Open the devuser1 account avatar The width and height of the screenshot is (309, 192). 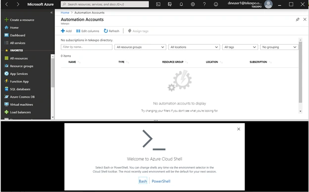[268, 4]
